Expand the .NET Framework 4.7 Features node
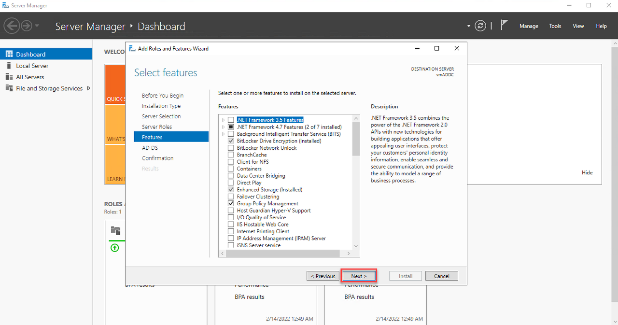This screenshot has width=618, height=325. [x=224, y=127]
